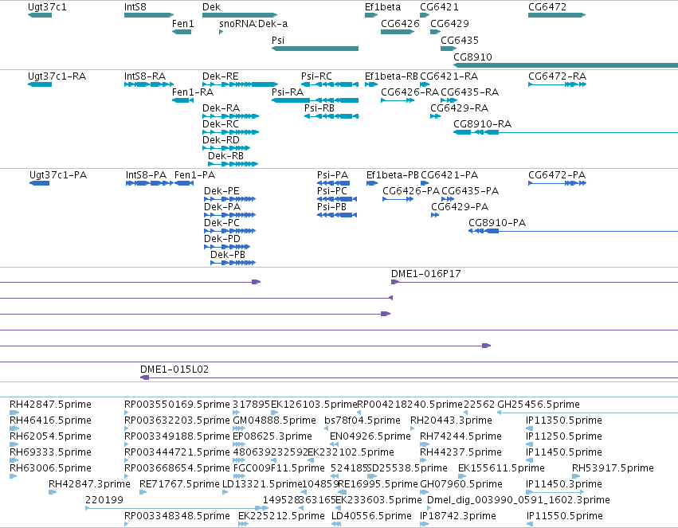This screenshot has width=678, height=528.
Task: Select the Psi-RA transcript label
Action: 288,92
